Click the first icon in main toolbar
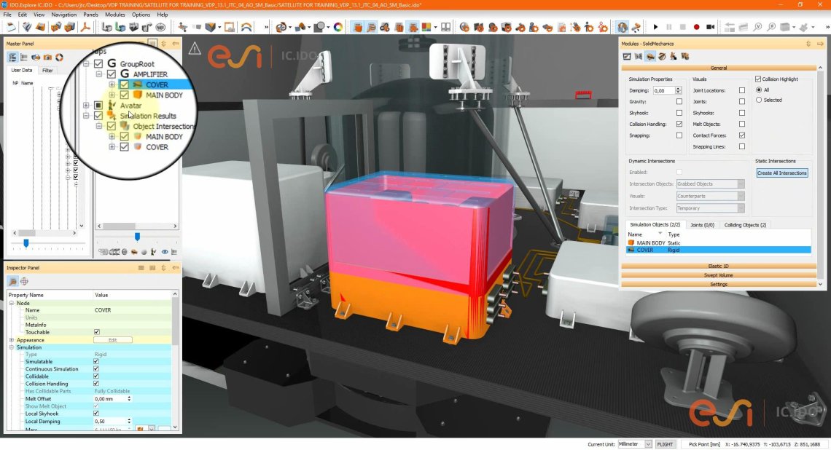Viewport: 831px width, 450px height. click(x=12, y=26)
